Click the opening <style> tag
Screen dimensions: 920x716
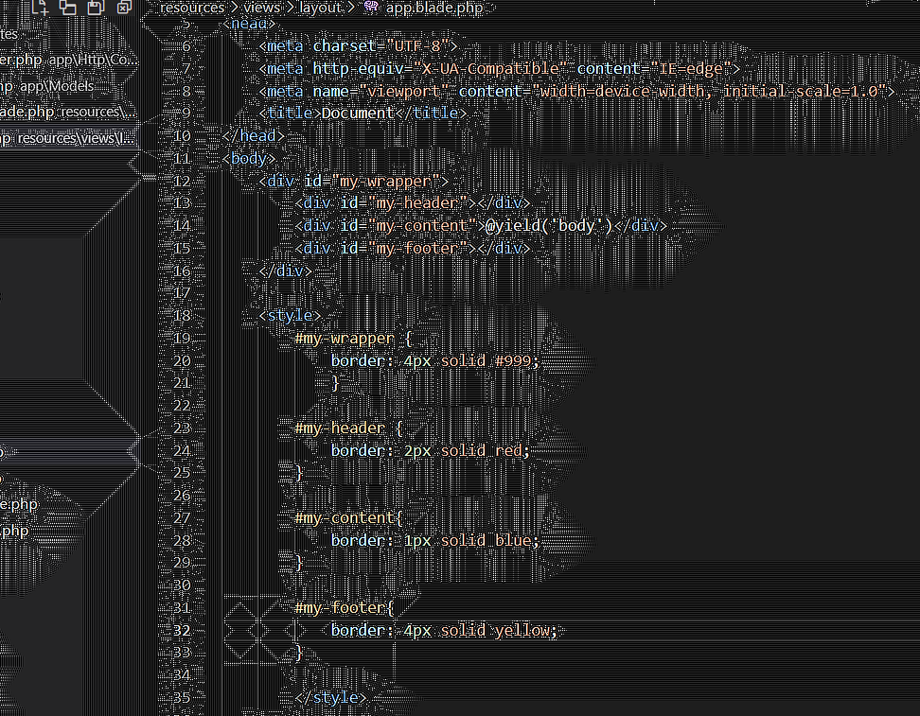(x=290, y=316)
